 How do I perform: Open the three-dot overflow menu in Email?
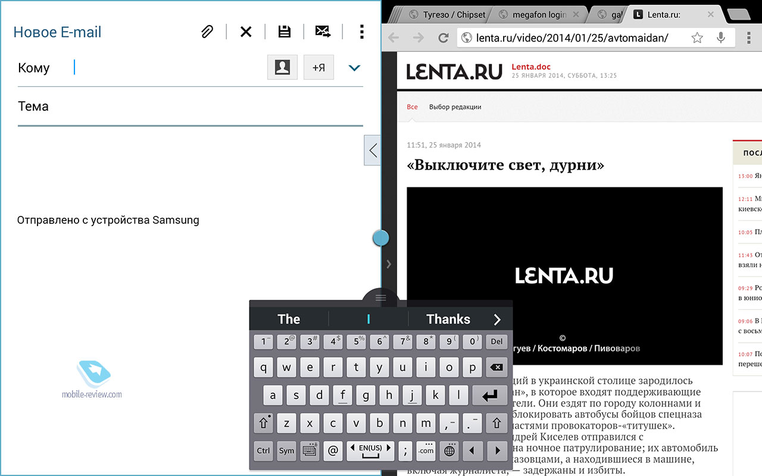361,32
